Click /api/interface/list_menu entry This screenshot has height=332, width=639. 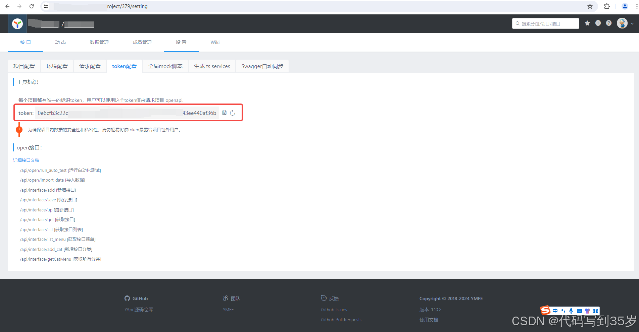click(58, 239)
